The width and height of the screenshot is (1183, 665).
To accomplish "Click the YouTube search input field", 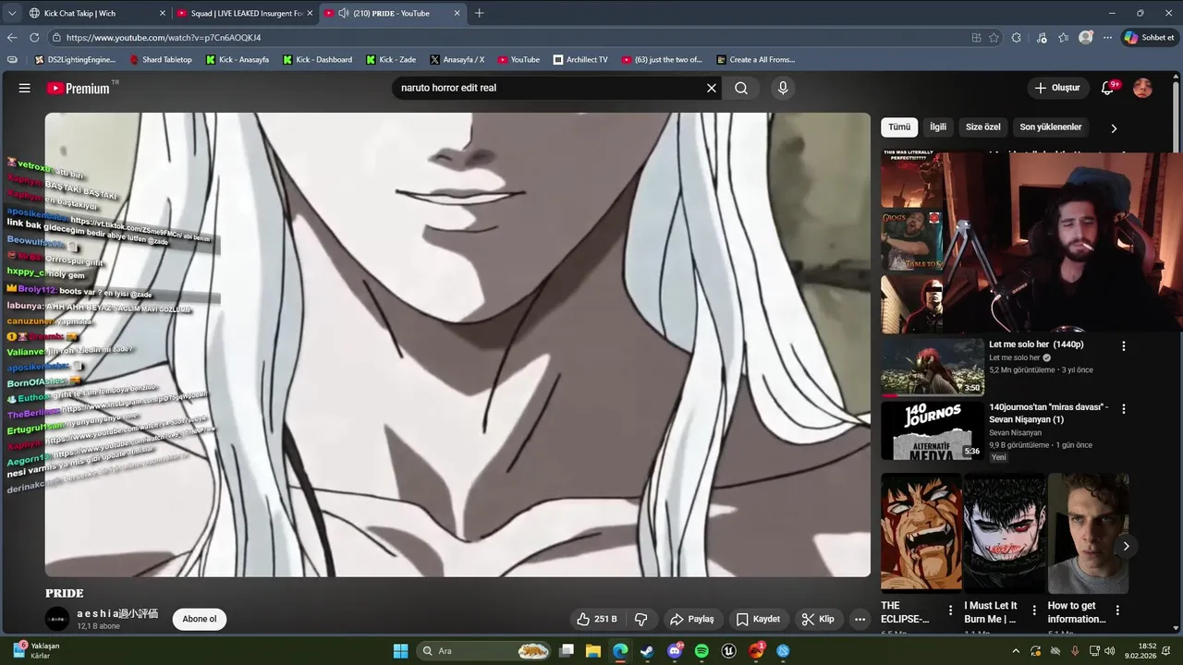I will click(x=548, y=88).
